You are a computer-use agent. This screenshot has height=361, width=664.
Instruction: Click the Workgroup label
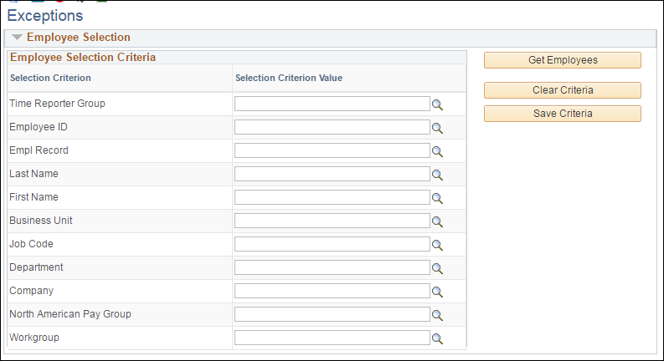click(x=34, y=338)
